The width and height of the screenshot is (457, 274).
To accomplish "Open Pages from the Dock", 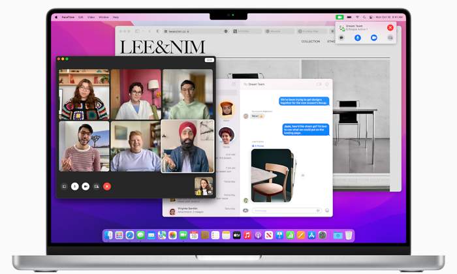I will pyautogui.click(x=301, y=236).
